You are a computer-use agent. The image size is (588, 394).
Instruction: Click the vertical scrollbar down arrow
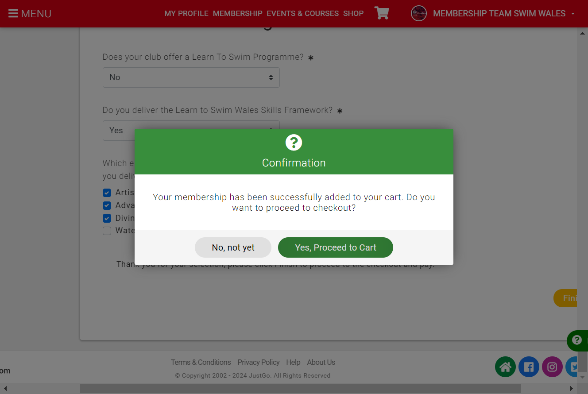pyautogui.click(x=582, y=377)
